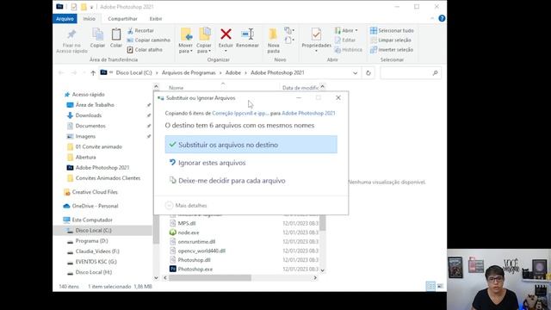The width and height of the screenshot is (551, 310).
Task: Open Imagens in the sidebar
Action: coord(85,136)
